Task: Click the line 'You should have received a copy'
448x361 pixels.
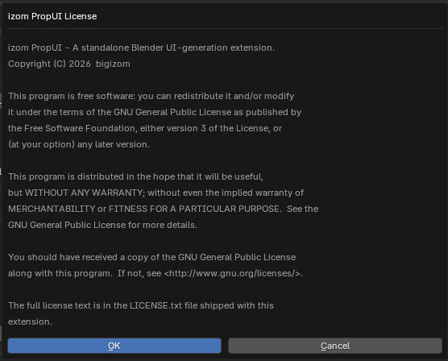Action: 151,257
